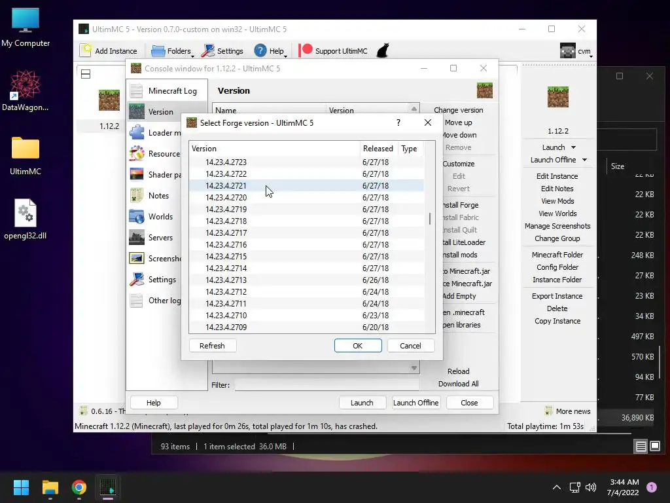The width and height of the screenshot is (670, 503).
Task: Click Launch Offline in console window
Action: point(415,403)
